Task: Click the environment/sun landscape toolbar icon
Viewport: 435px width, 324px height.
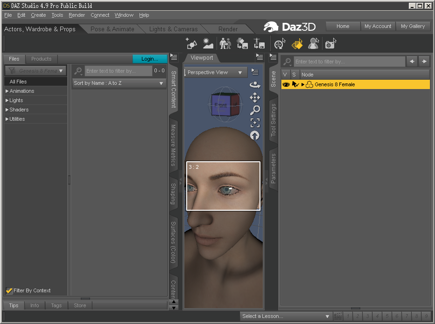Action: click(208, 43)
